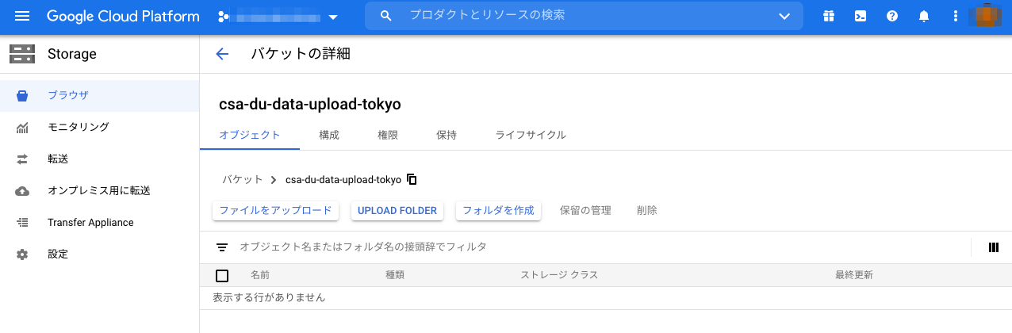
Task: Activate Cloud Shell terminal icon
Action: pos(861,16)
